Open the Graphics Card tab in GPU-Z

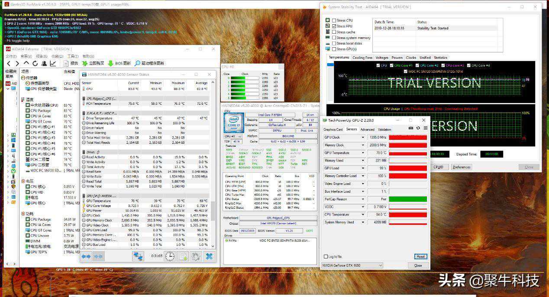(333, 129)
